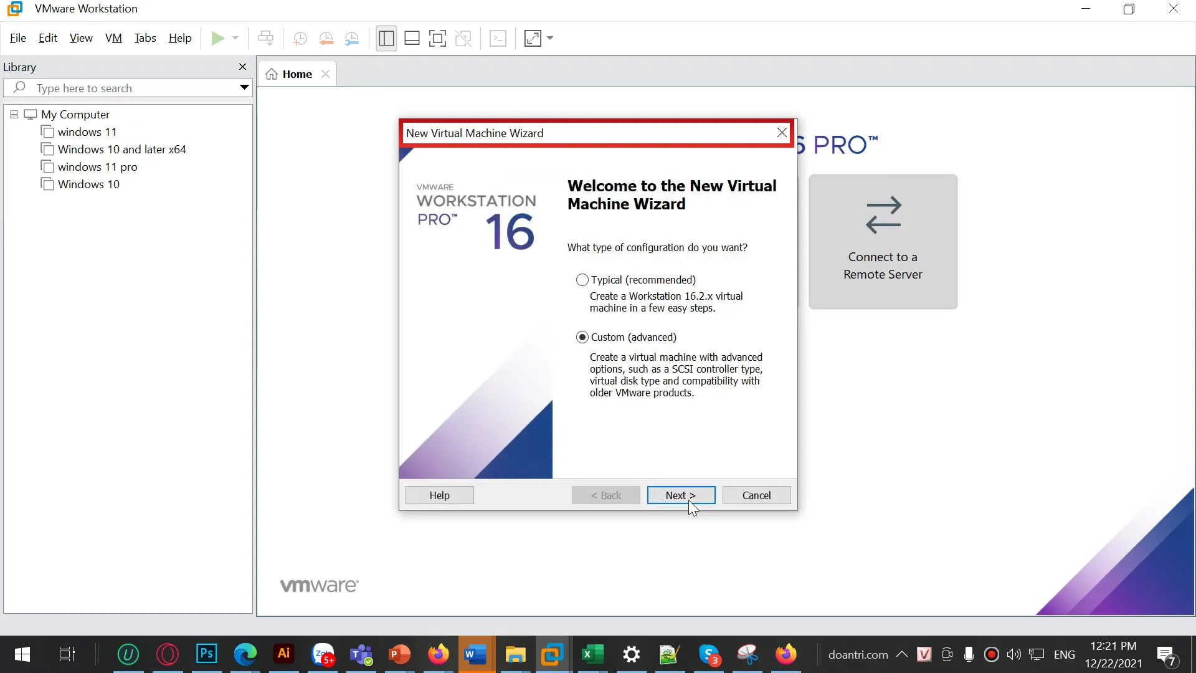Screen dimensions: 1196x673
Task: Select the Typical (recommended) radio option
Action: [x=582, y=280]
